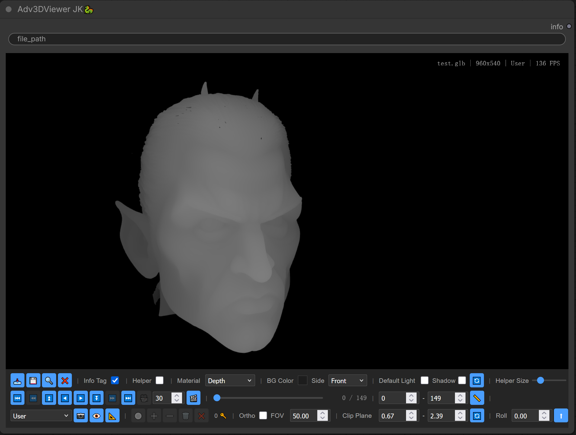The image size is (576, 435).
Task: Click refresh icon next to Clip Plane values
Action: (x=477, y=416)
